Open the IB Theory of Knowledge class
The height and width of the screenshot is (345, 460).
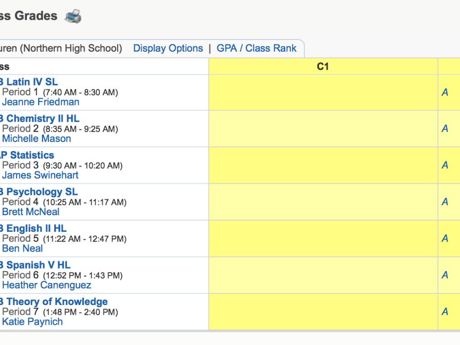coord(54,302)
